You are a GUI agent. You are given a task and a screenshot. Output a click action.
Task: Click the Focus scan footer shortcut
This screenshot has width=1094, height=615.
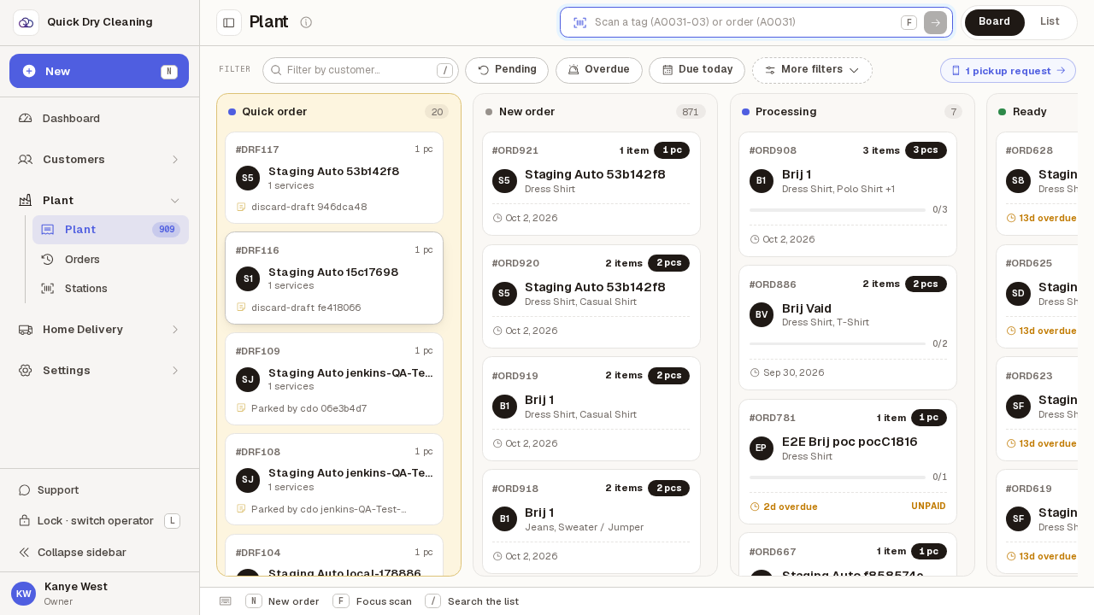(372, 601)
